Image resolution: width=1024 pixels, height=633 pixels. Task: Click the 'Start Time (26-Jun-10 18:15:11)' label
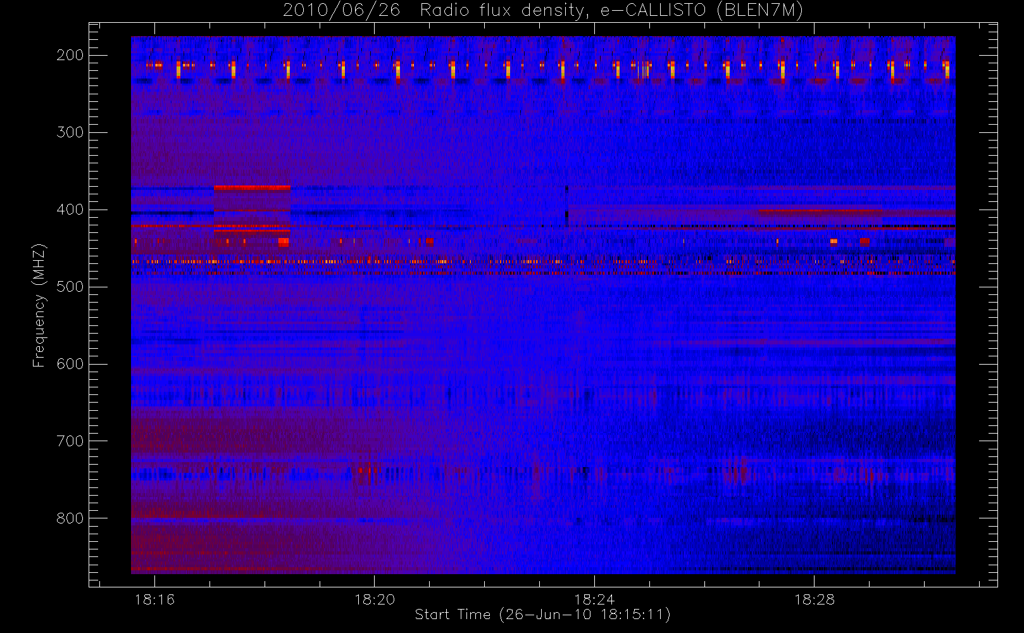pyautogui.click(x=542, y=614)
